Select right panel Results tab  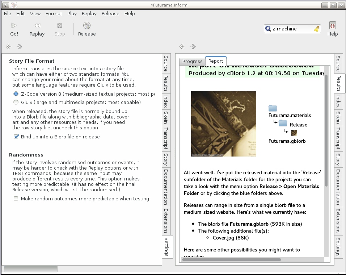click(339, 83)
